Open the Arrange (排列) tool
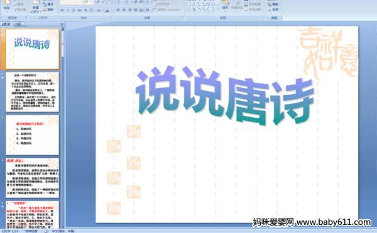Image resolution: width=377 pixels, height=233 pixels. click(225, 5)
